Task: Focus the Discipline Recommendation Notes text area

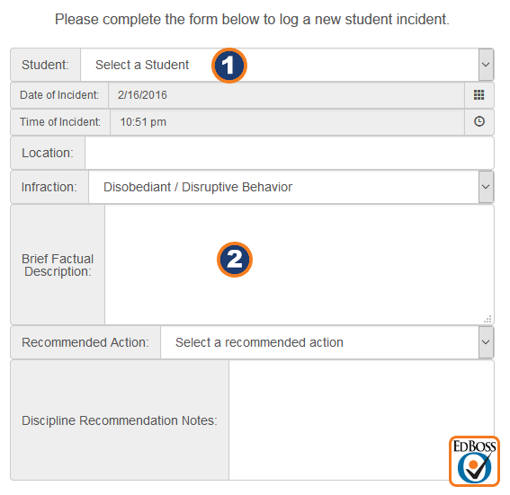Action: pos(362,420)
